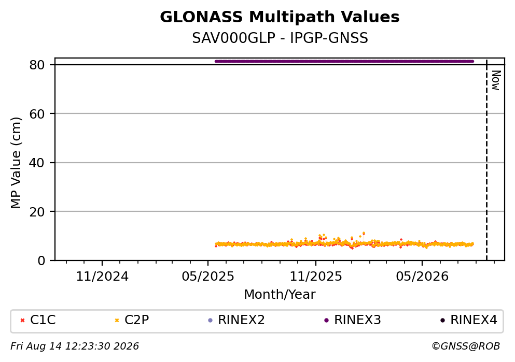Click the ©GNSS@ROB credit text
This screenshot has height=362, width=515.
coord(466,346)
